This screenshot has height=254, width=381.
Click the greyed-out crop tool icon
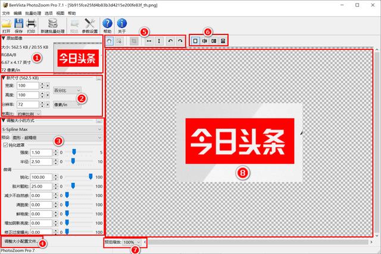(x=134, y=41)
